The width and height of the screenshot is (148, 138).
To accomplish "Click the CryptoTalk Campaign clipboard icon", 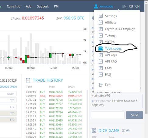I will [100, 29].
